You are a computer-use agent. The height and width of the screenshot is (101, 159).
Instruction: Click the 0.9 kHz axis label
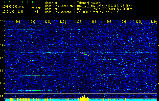[x=2, y=58]
